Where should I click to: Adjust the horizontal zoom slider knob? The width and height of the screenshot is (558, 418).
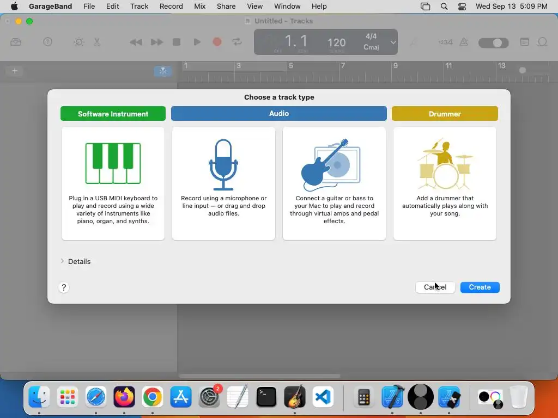523,70
